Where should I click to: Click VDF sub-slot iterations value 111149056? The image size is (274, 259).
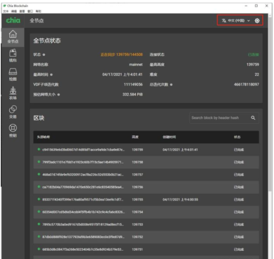tap(133, 85)
